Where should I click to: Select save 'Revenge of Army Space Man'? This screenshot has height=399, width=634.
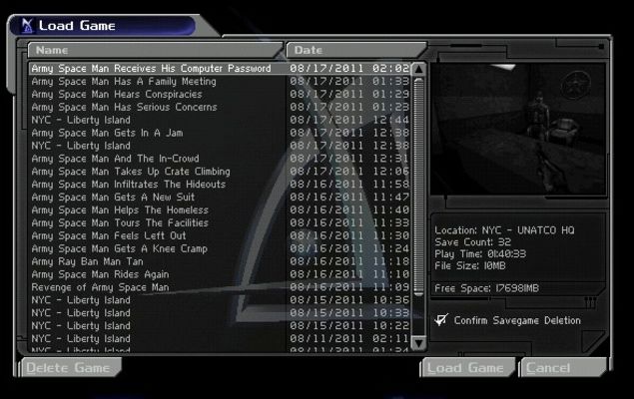(x=220, y=287)
